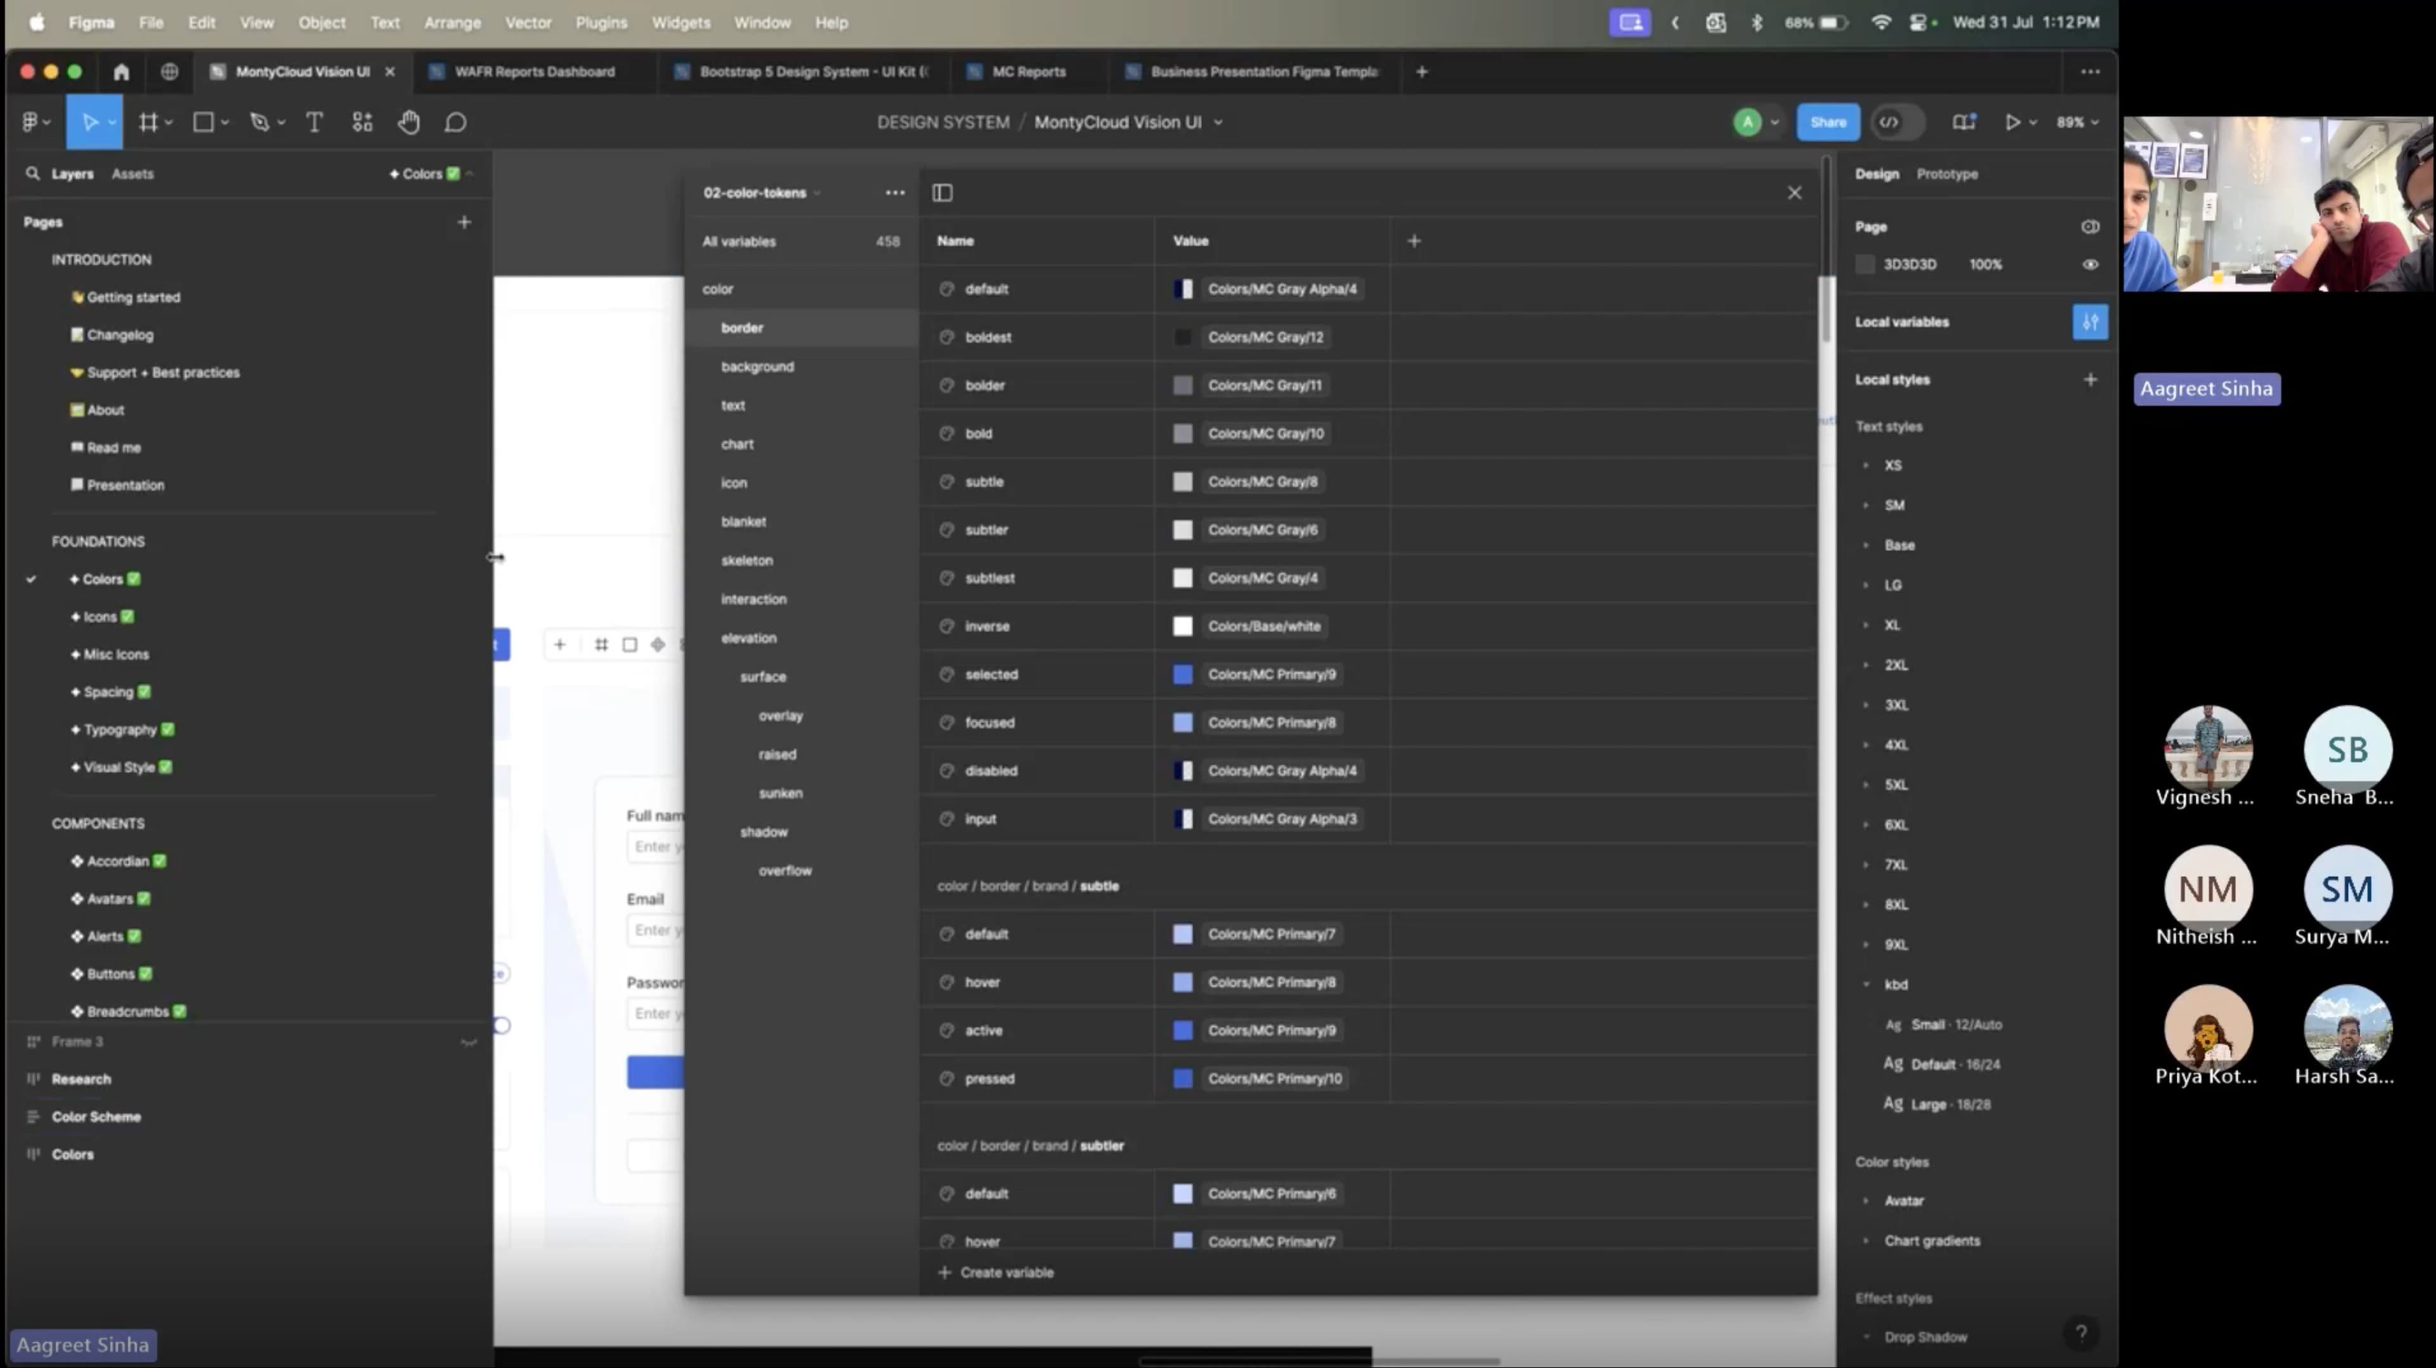Select the Research layer
This screenshot has width=2436, height=1368.
pyautogui.click(x=81, y=1079)
